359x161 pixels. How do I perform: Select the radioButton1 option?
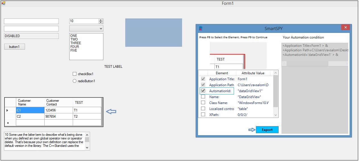click(x=75, y=81)
